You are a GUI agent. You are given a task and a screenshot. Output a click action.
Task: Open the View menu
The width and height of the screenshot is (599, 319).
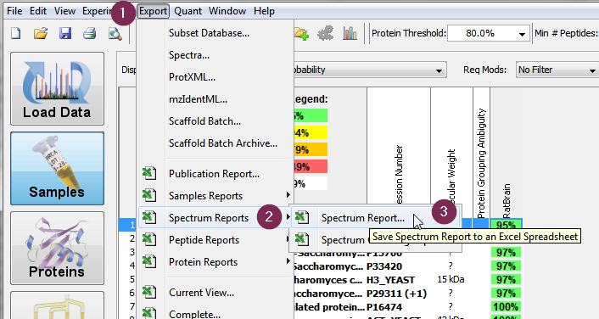point(64,11)
